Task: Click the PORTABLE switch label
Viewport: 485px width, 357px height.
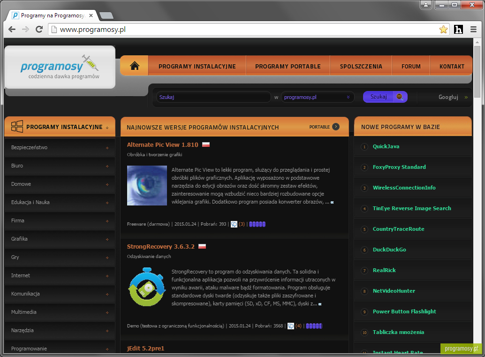Action: click(319, 127)
